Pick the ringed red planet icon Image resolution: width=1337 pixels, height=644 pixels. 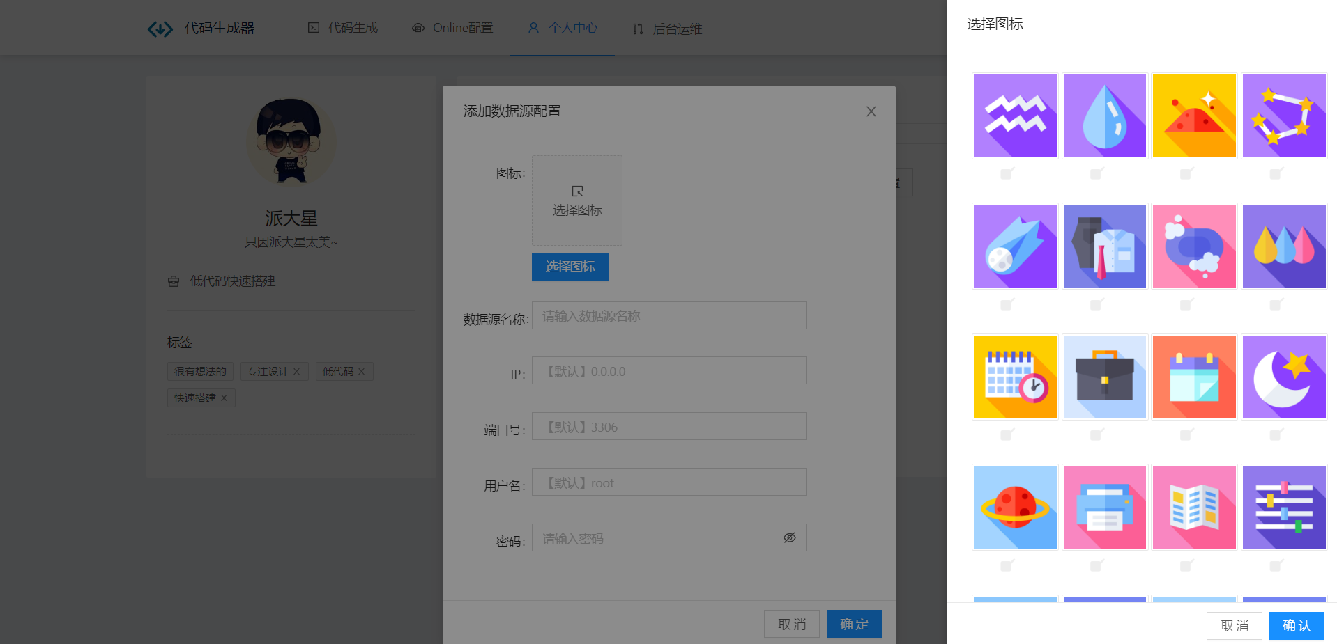(x=1015, y=508)
